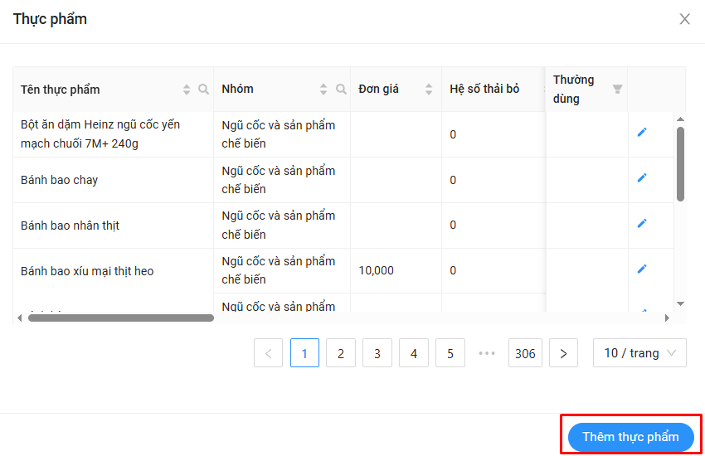The width and height of the screenshot is (705, 456).
Task: Open Thường dùng column filter icon
Action: 617,89
